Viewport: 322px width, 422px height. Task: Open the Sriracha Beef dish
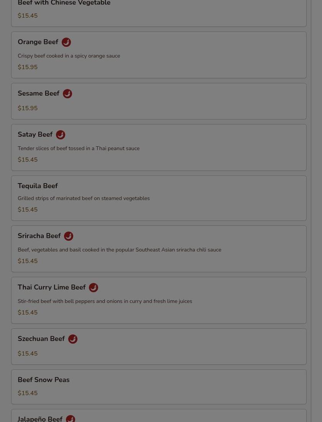click(159, 249)
